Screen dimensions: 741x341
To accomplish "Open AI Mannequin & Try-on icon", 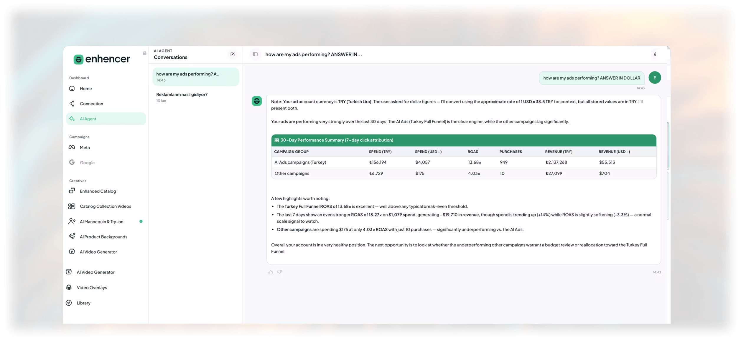I will (x=72, y=221).
